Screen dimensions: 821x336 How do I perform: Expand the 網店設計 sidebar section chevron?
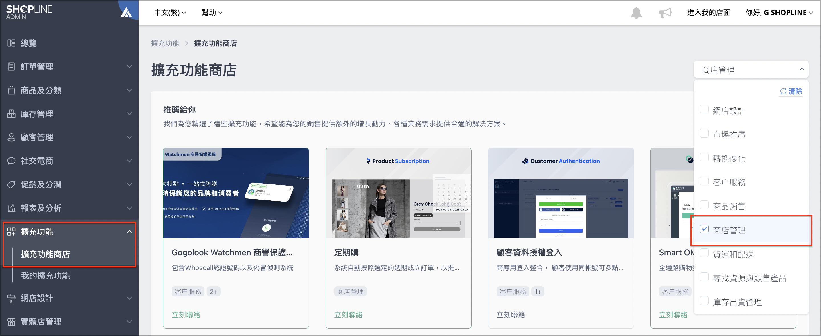(129, 298)
